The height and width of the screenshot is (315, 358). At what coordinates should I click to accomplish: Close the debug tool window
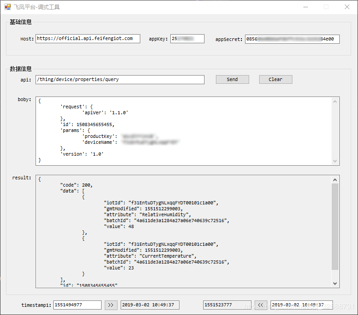pos(347,7)
